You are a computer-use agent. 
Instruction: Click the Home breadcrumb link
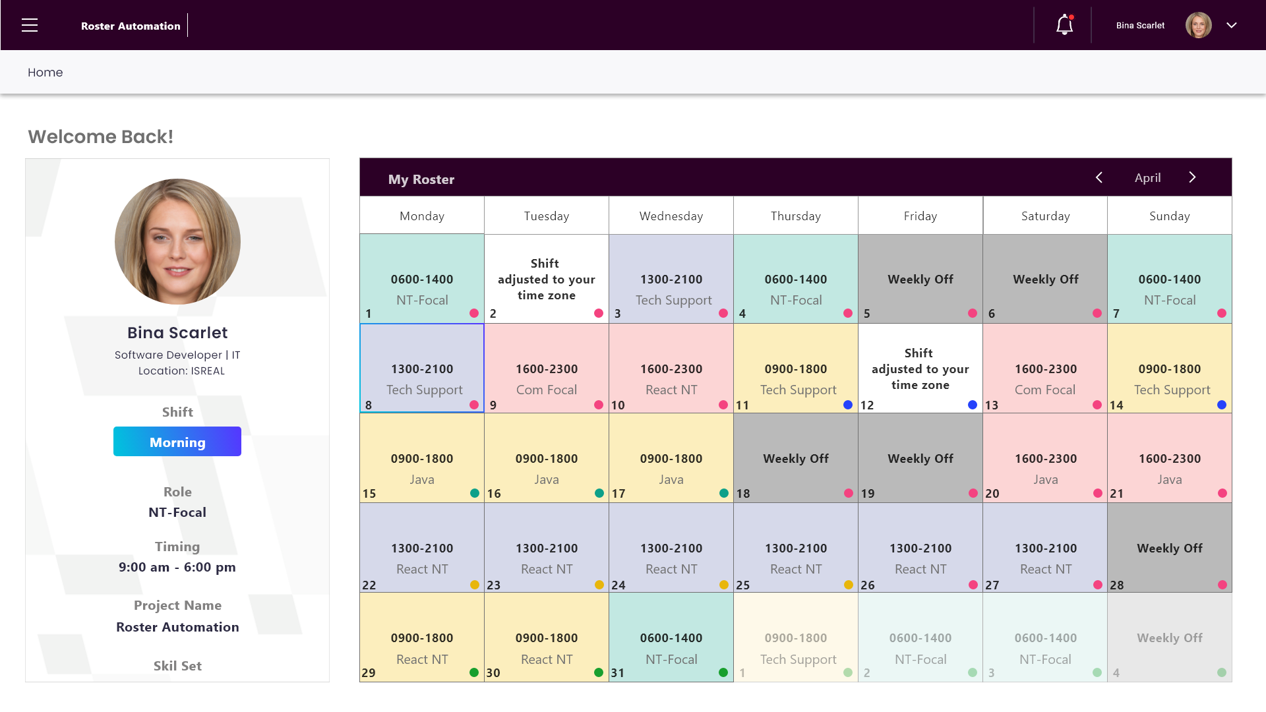tap(45, 73)
